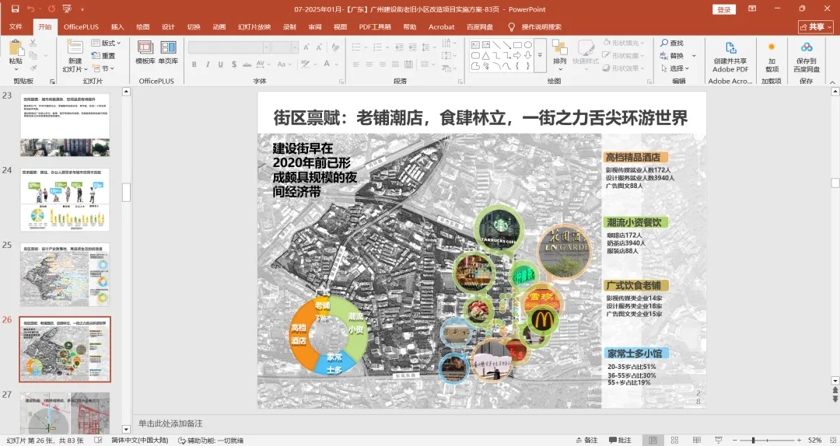Toggle the 备注 notes pane
Viewport: 840px width, 446px height.
pyautogui.click(x=585, y=440)
